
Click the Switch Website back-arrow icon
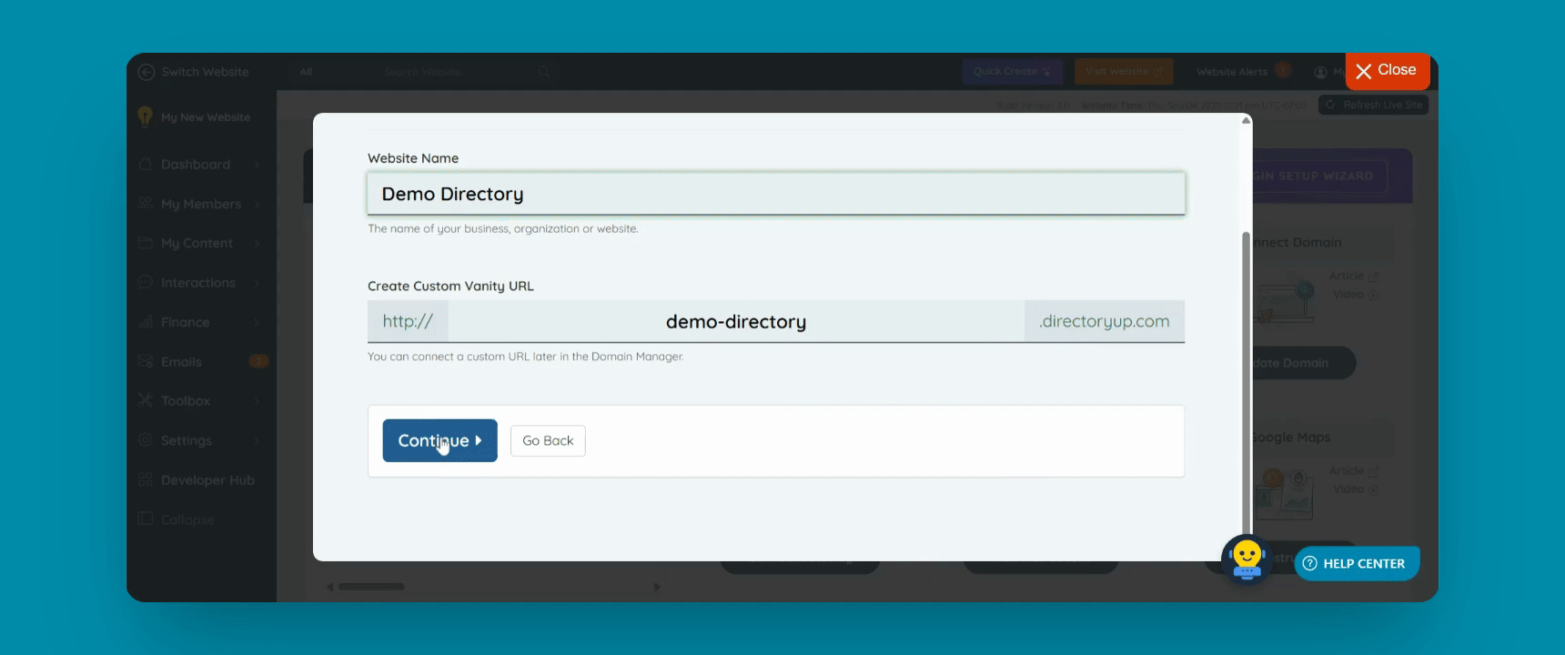point(146,72)
